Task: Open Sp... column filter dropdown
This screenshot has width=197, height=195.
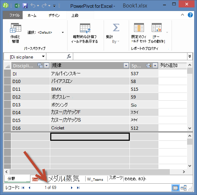Action: click(x=155, y=66)
